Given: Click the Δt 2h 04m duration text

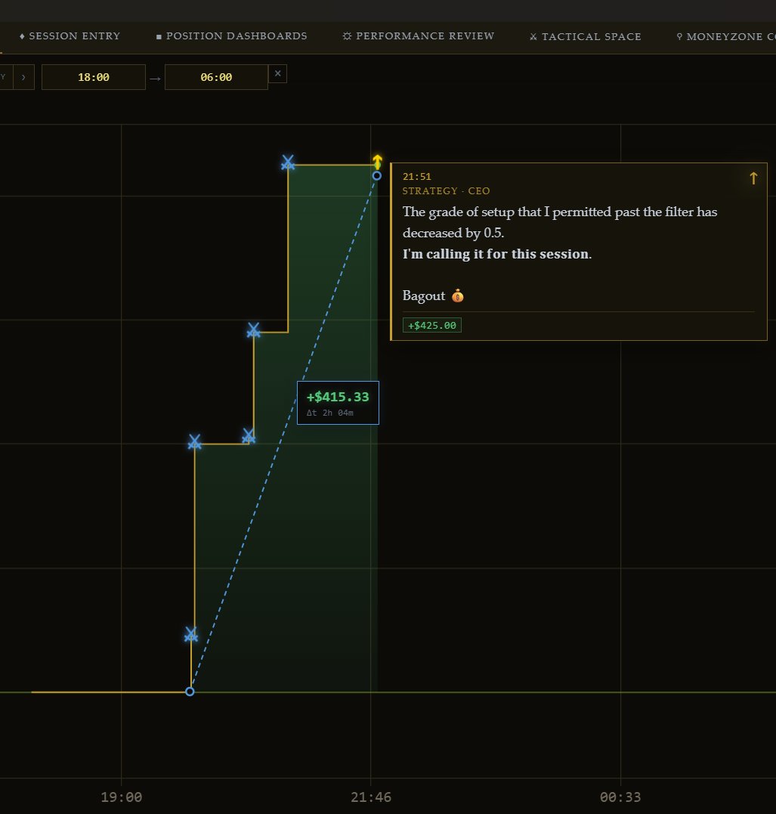Looking at the screenshot, I should [x=329, y=413].
